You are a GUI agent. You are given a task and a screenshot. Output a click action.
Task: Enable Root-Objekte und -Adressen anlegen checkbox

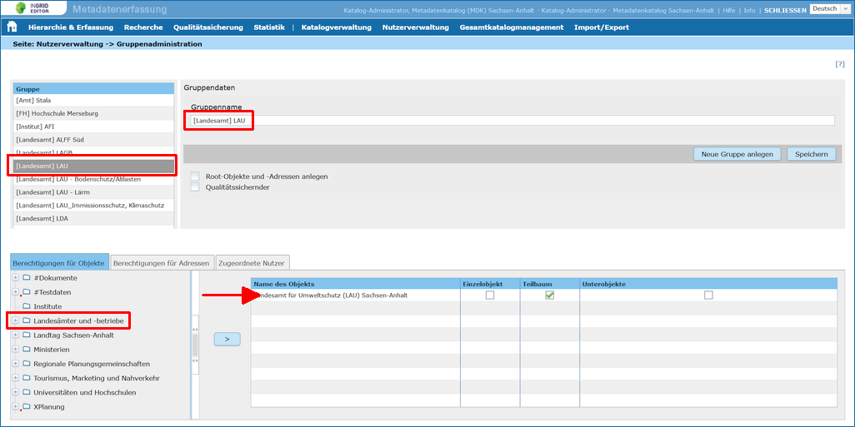195,176
